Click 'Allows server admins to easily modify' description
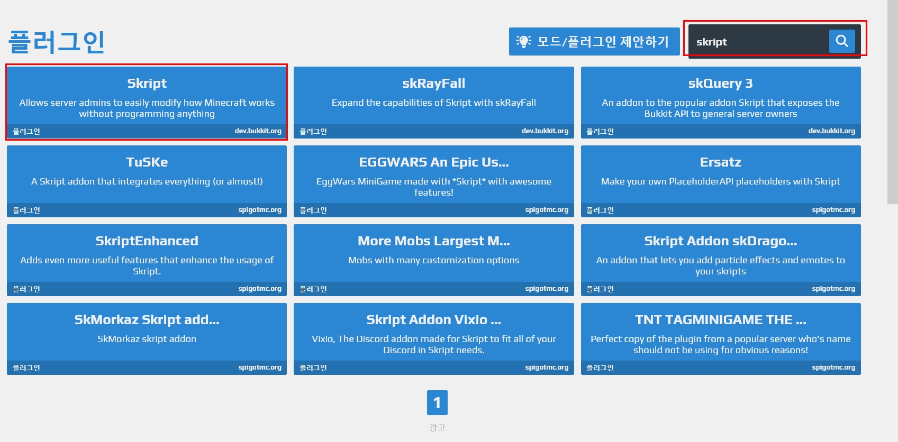Viewport: 898px width, 442px height. point(147,108)
